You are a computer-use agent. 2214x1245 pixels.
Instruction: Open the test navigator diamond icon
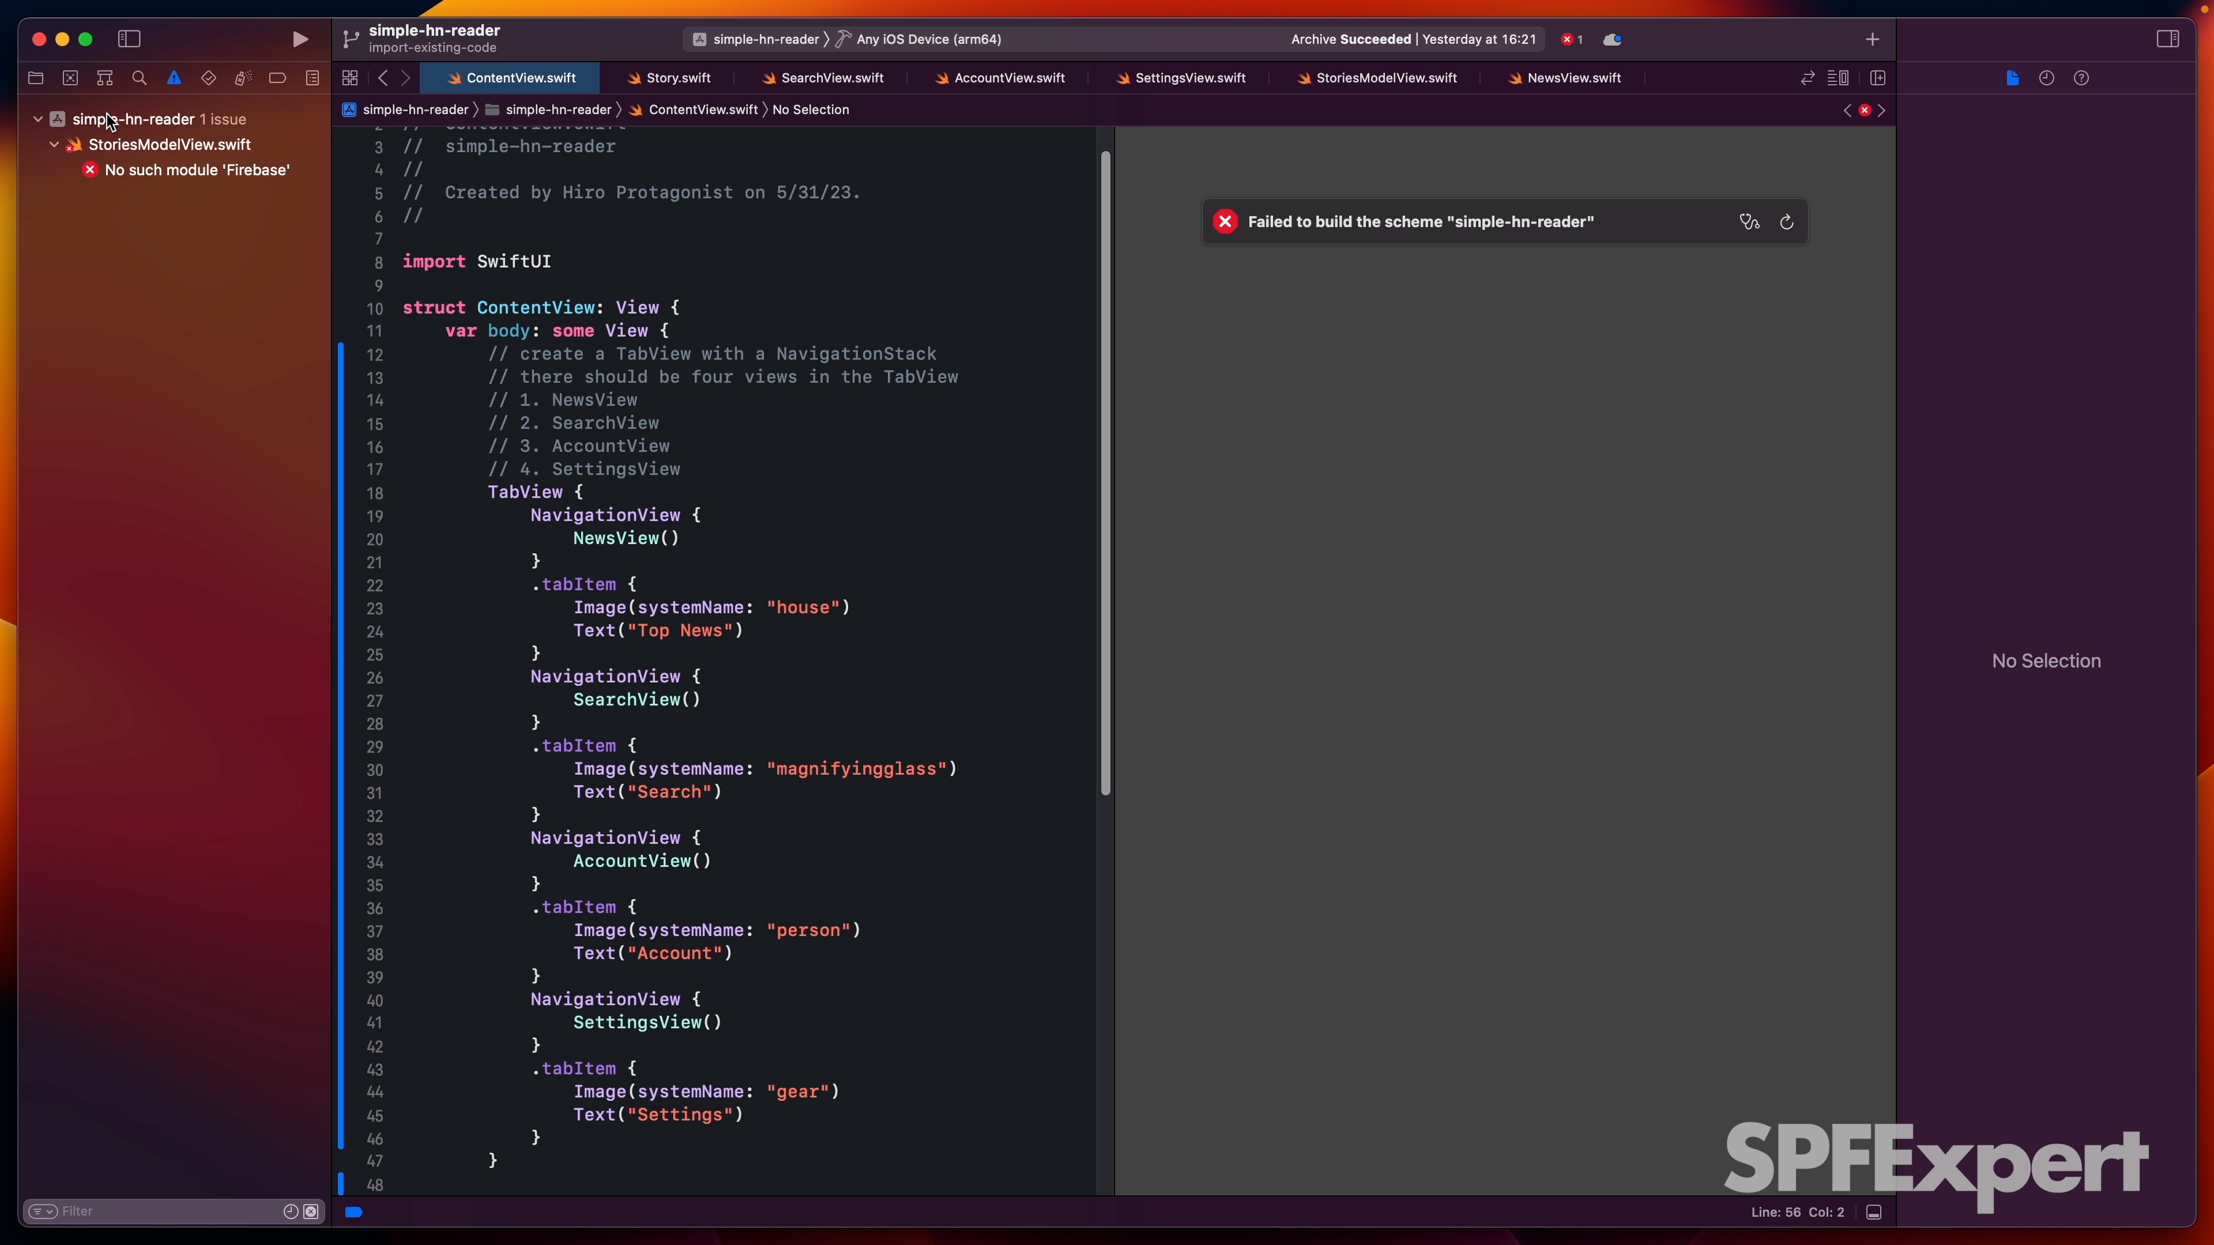point(209,78)
